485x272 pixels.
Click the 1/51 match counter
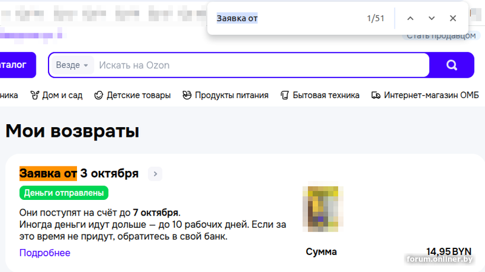pos(375,19)
